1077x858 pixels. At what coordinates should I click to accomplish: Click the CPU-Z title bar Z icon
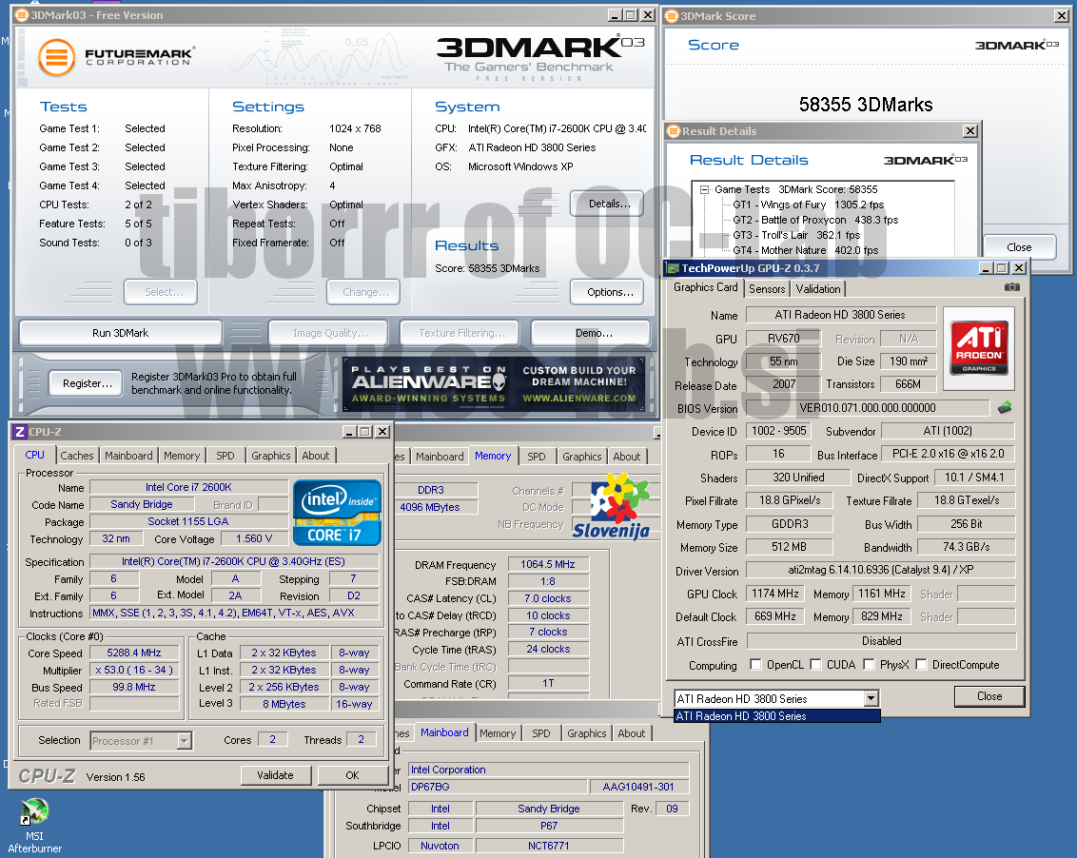click(x=19, y=432)
